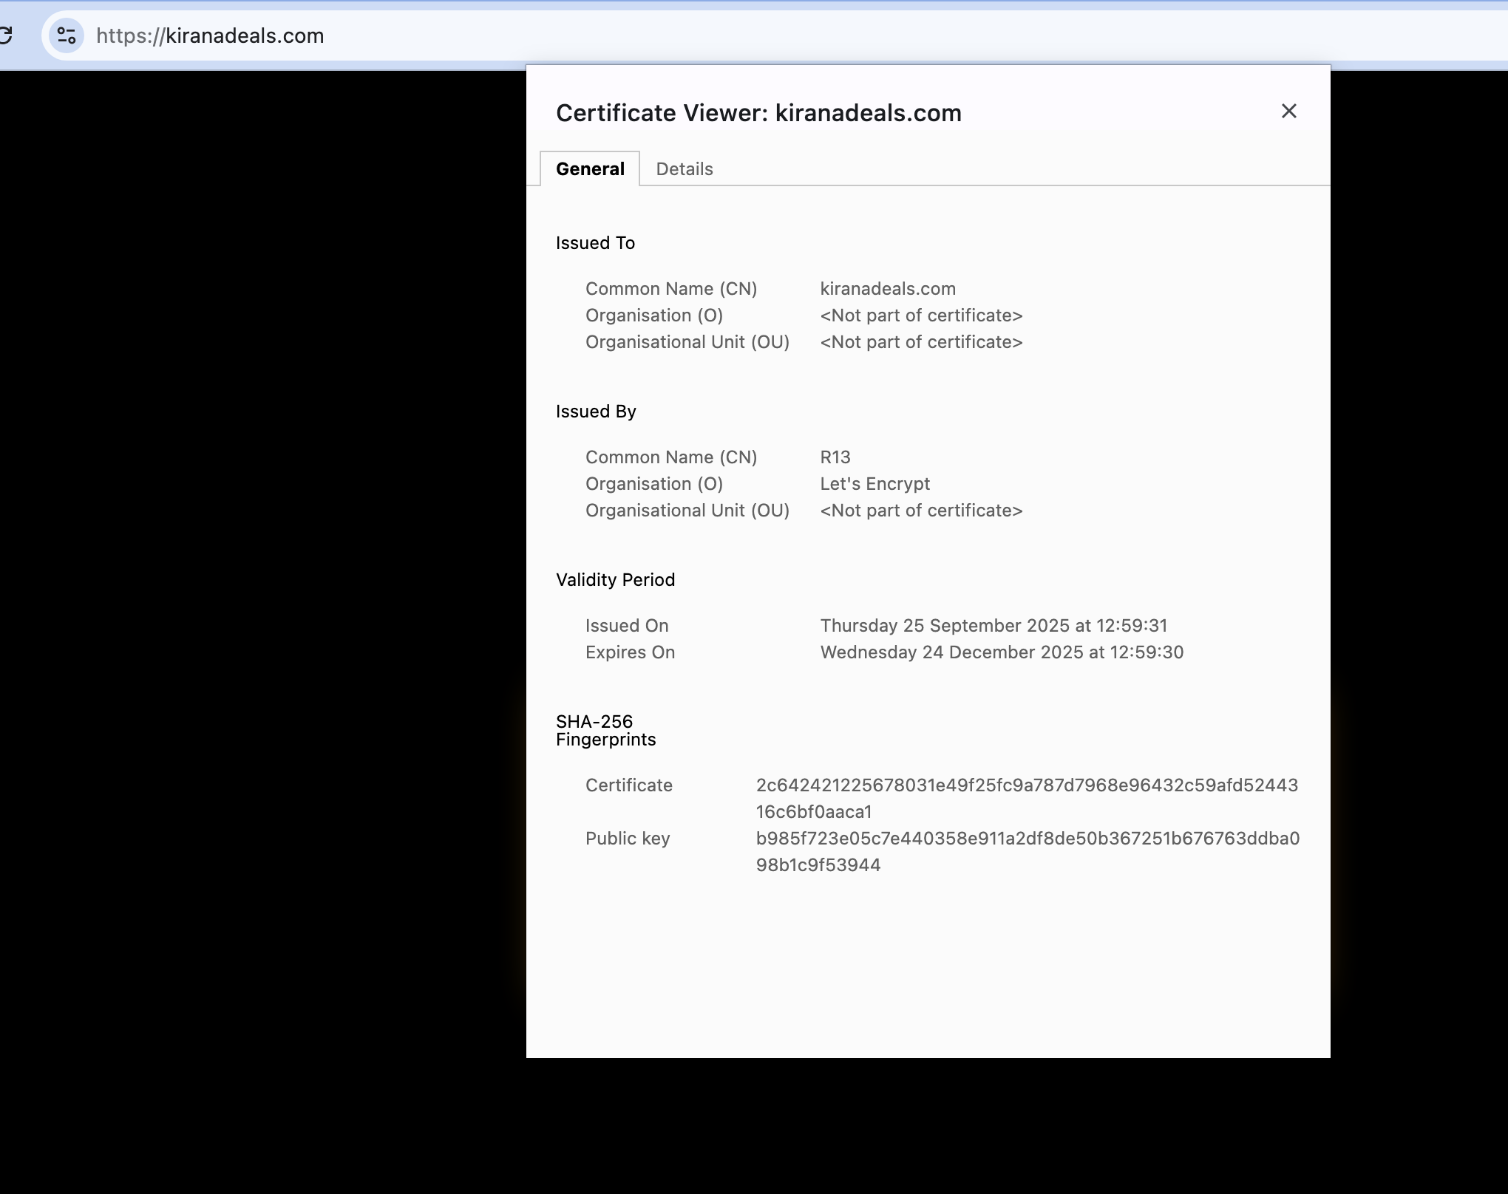Select the General tab
The image size is (1508, 1194).
coord(590,169)
